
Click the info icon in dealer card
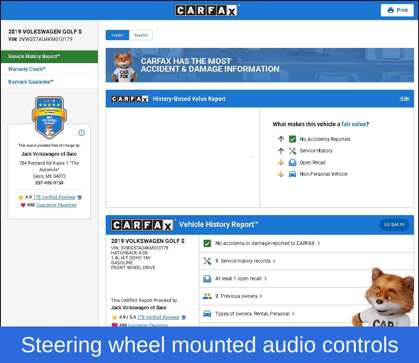[81, 133]
